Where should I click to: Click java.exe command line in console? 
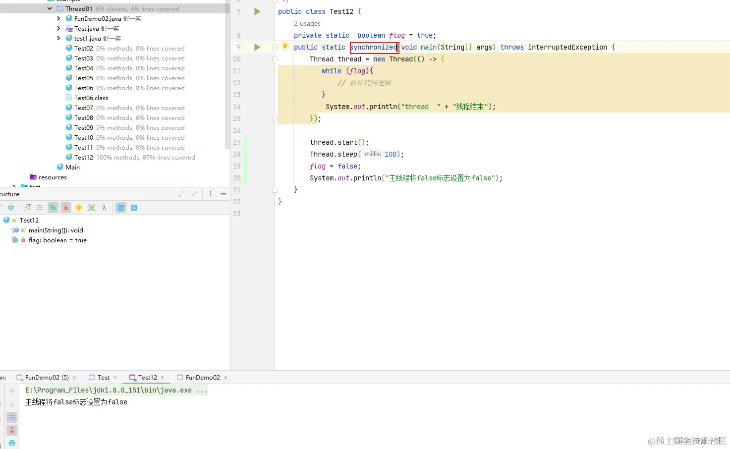116,390
